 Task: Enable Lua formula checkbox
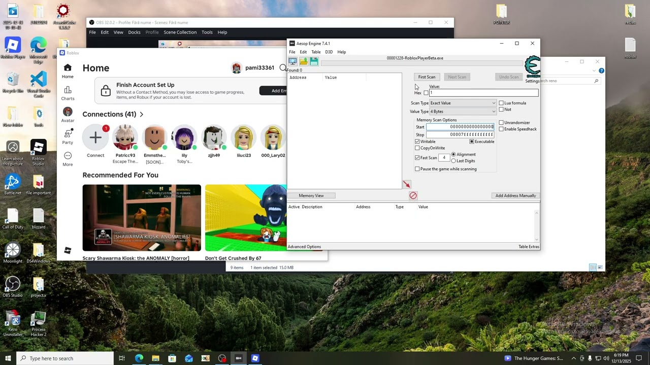[501, 103]
